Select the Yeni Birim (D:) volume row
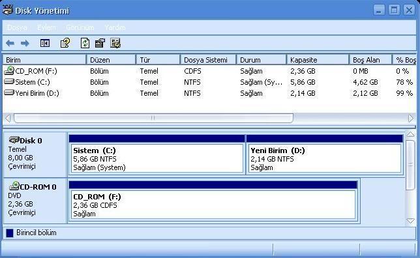Screen dimensions: 420x258 (209, 93)
